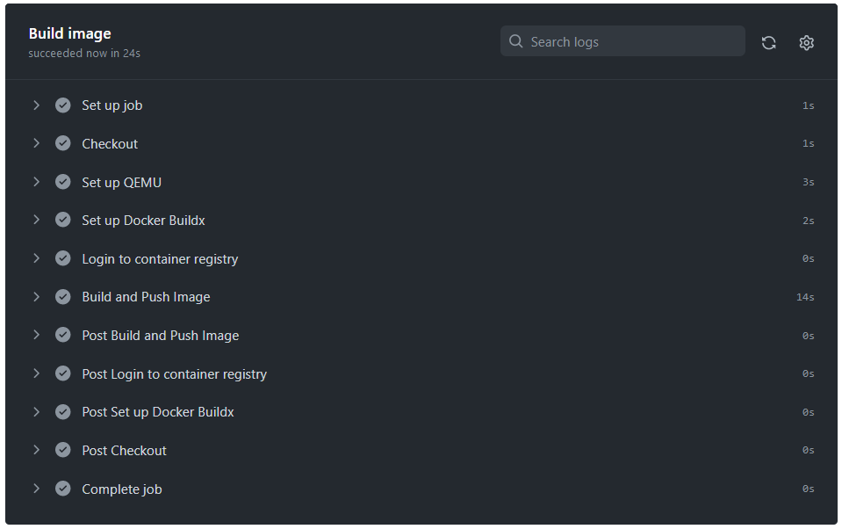Expand the Checkout step chevron
Image resolution: width=842 pixels, height=529 pixels.
click(x=36, y=143)
